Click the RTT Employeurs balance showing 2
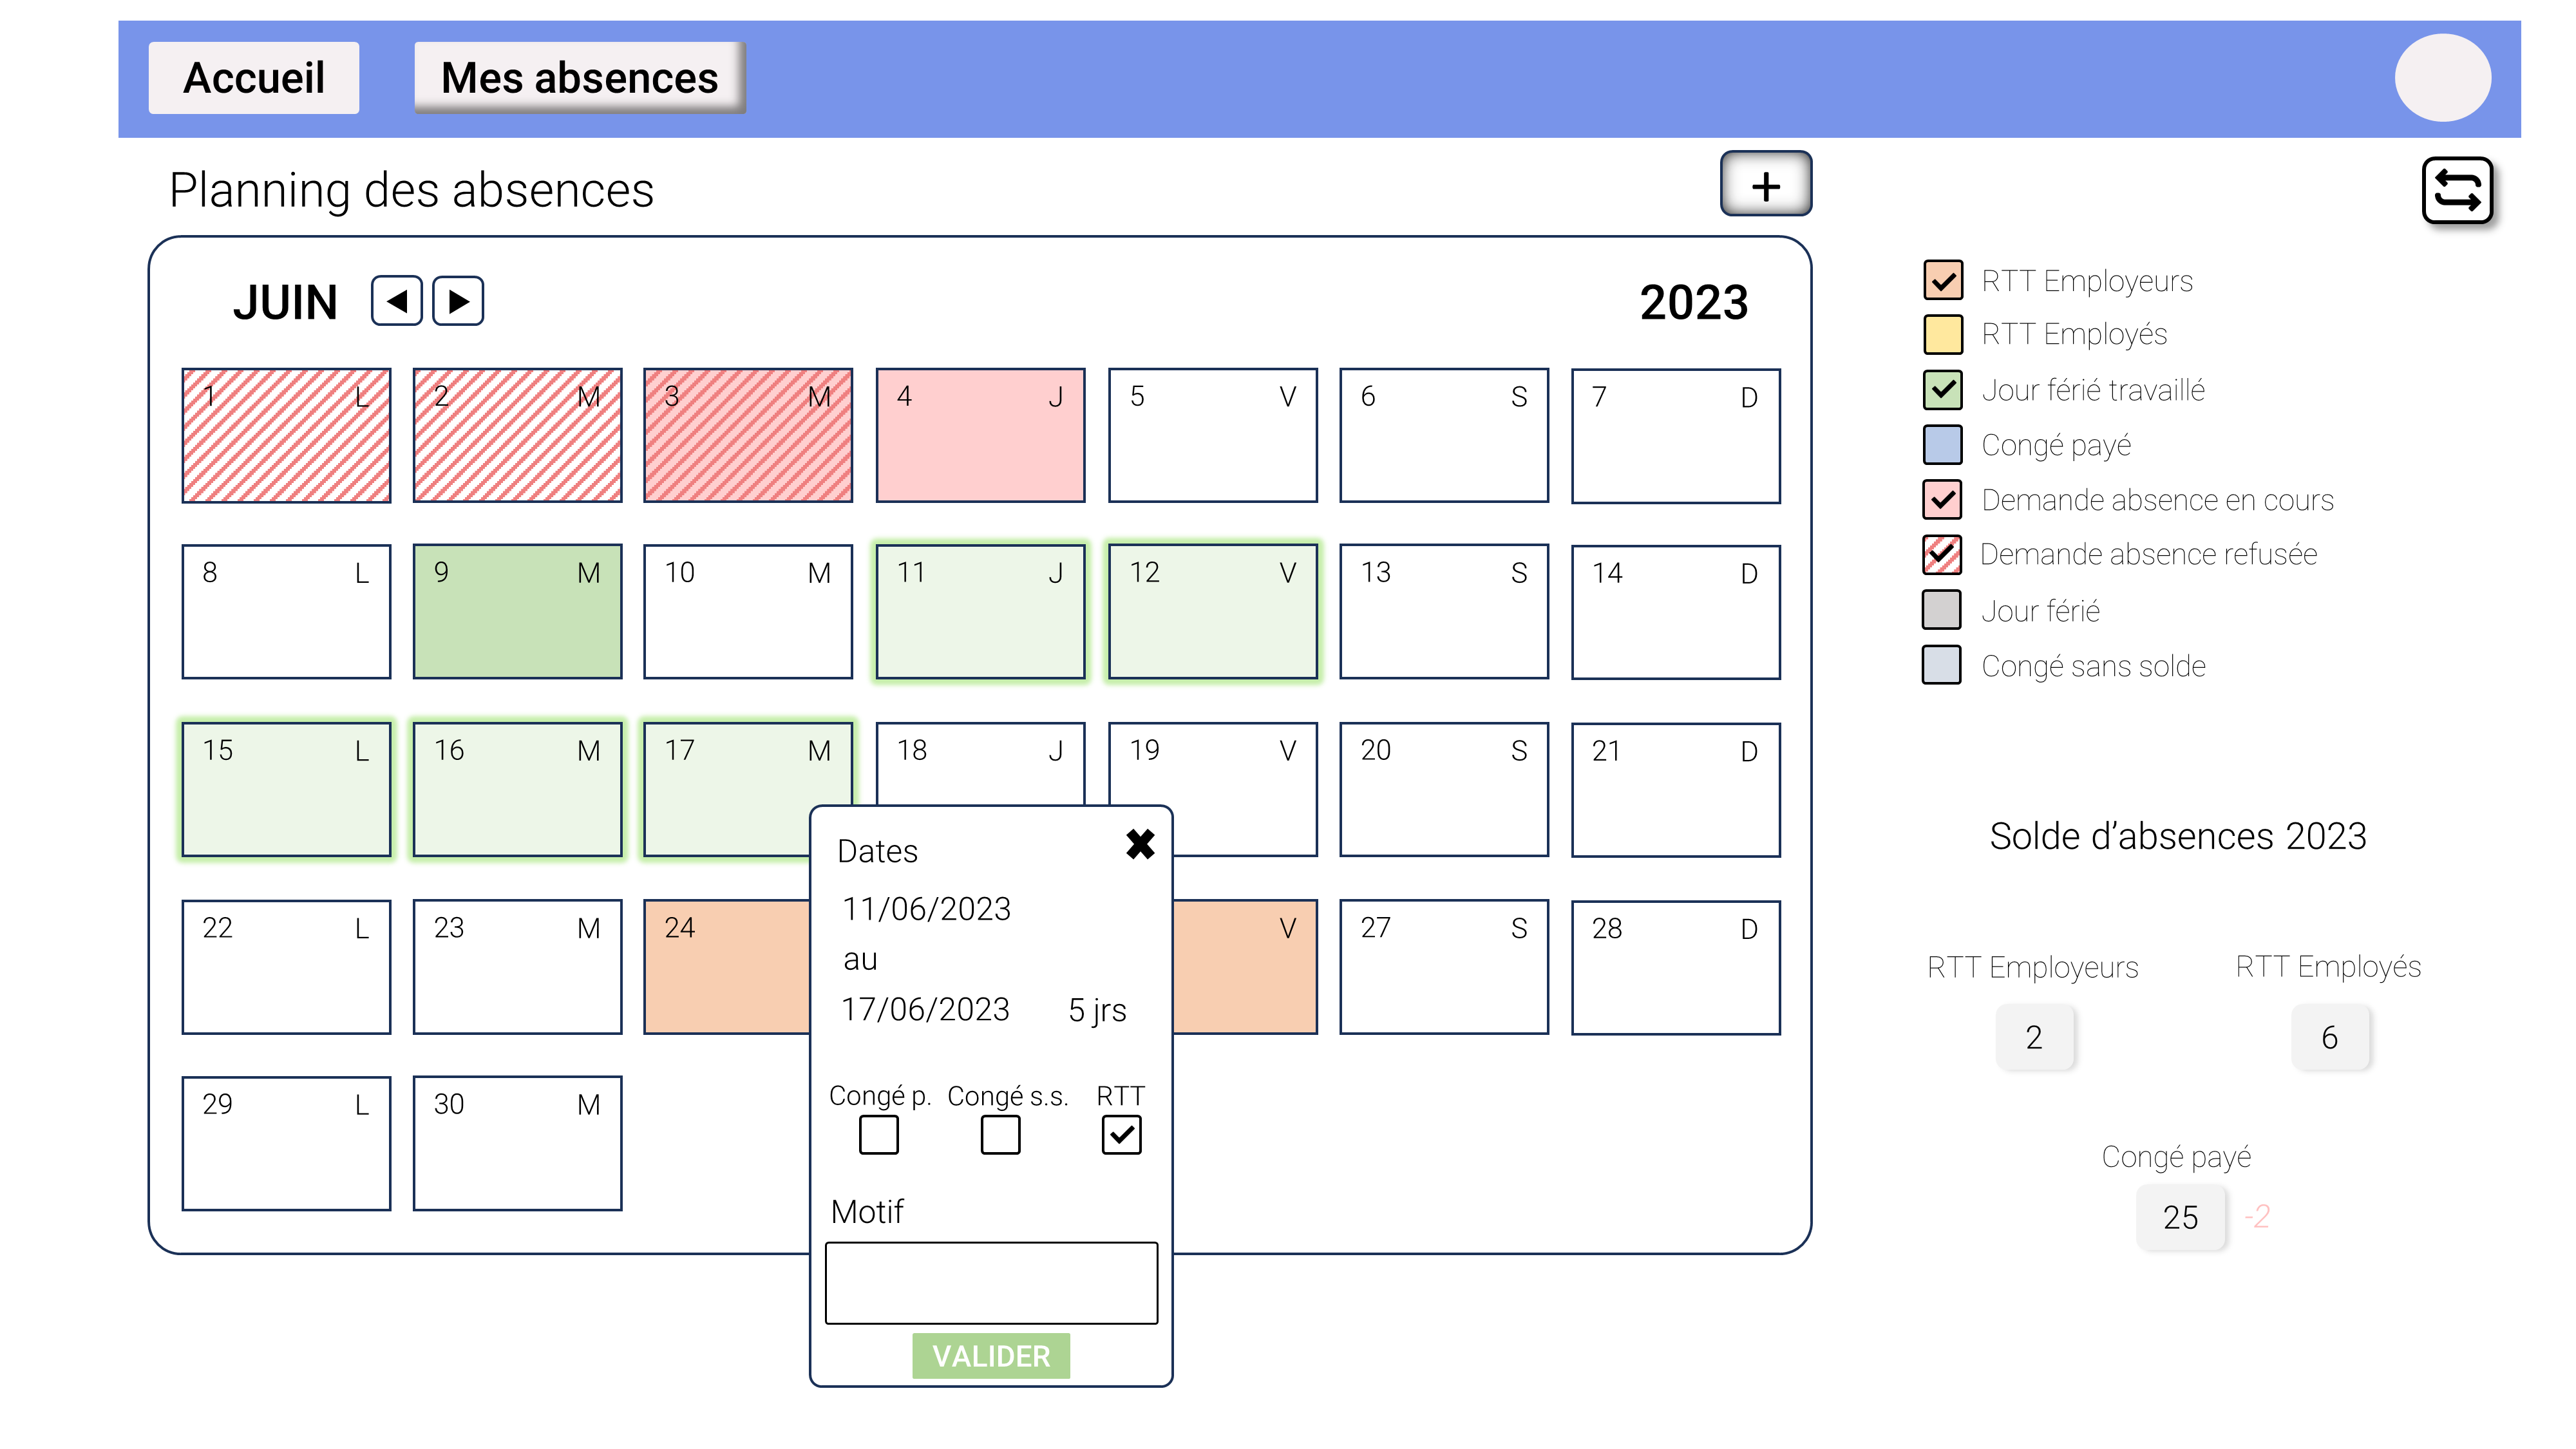The image size is (2576, 1449). click(x=2036, y=1037)
